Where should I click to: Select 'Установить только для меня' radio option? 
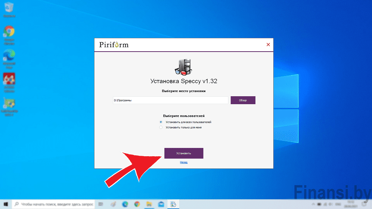point(161,127)
